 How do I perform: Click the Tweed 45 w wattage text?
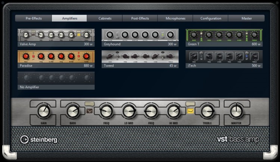click(x=173, y=66)
